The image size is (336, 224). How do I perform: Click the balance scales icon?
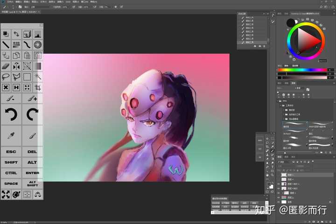38,195
